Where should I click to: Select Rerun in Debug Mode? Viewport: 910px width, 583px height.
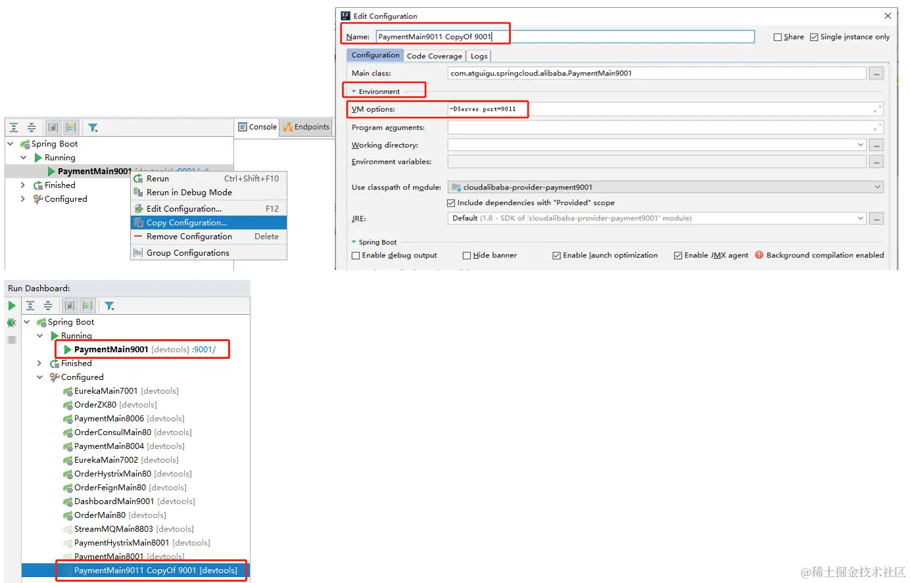coord(208,193)
